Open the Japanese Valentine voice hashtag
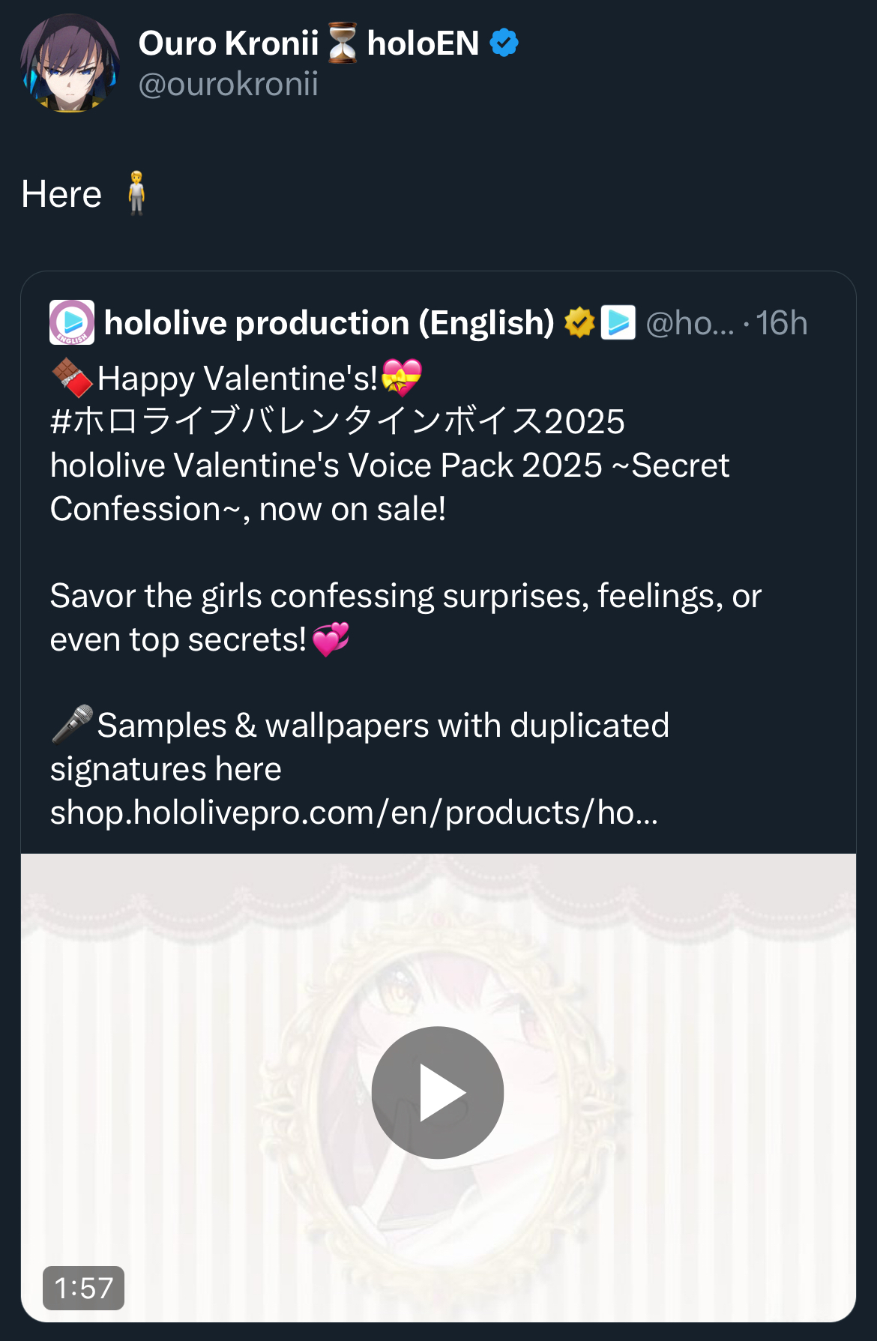The width and height of the screenshot is (877, 1341). click(x=337, y=421)
